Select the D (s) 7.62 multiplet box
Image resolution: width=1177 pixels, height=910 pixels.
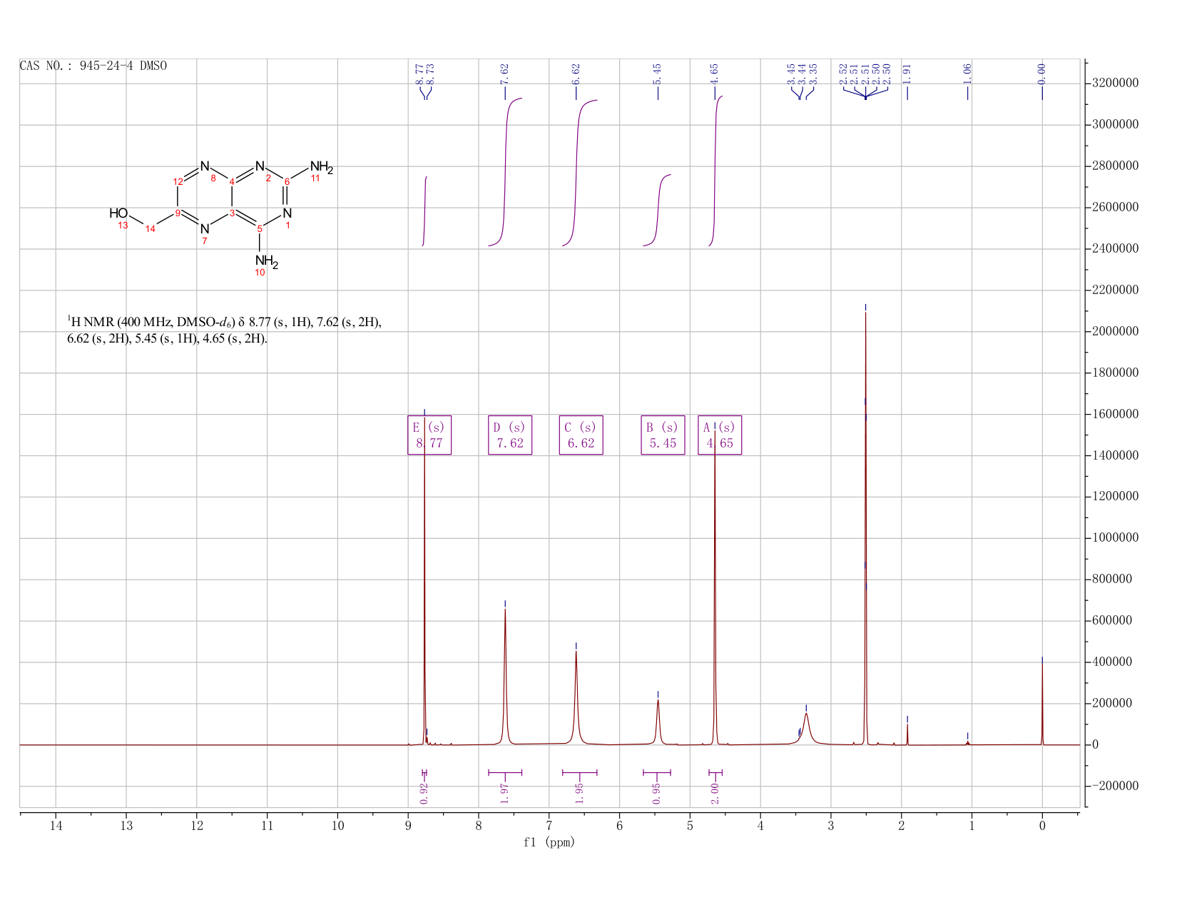pyautogui.click(x=510, y=435)
